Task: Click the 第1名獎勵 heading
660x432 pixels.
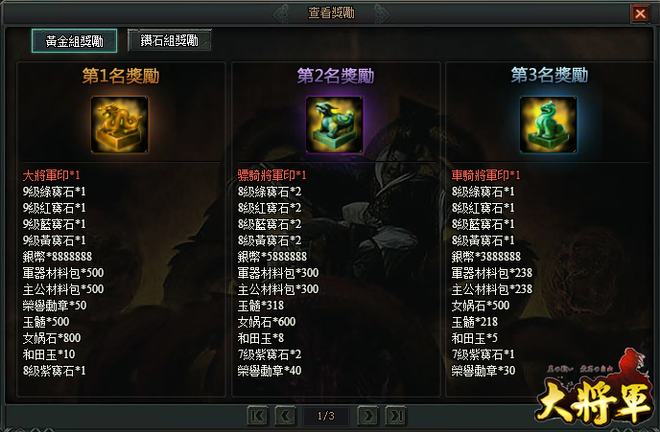Action: coord(121,76)
